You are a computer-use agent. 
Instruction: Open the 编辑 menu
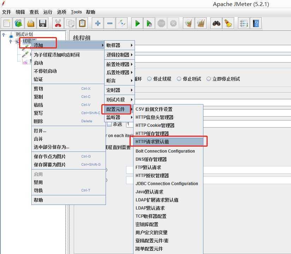(20, 12)
